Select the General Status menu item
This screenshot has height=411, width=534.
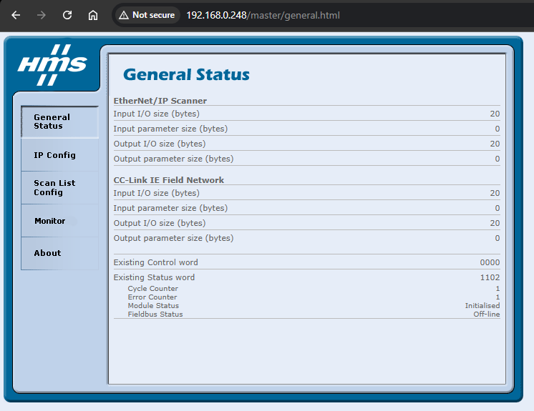point(59,122)
